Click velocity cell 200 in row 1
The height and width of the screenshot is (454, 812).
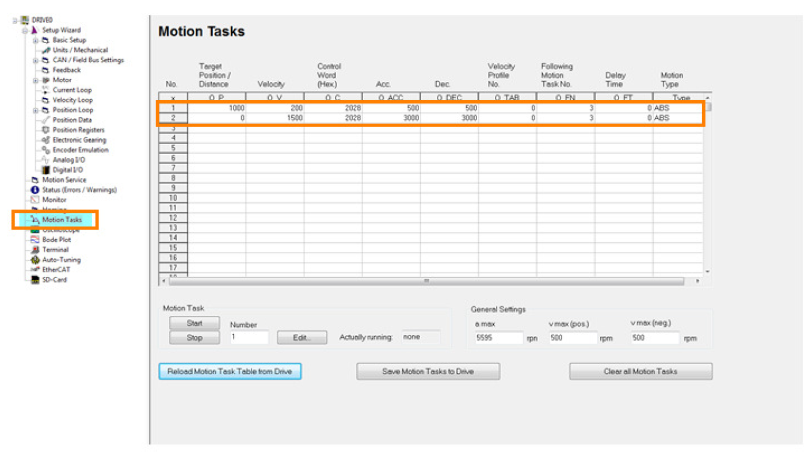click(275, 108)
